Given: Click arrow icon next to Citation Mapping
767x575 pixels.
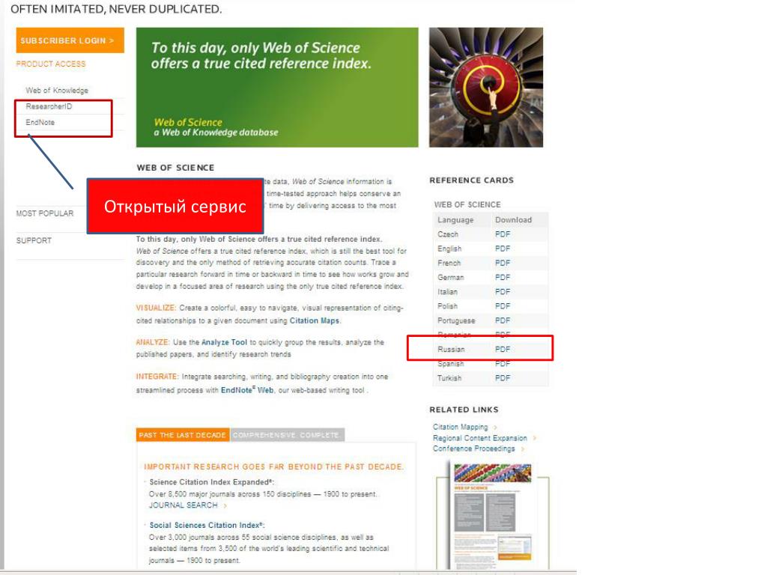Looking at the screenshot, I should click(495, 428).
